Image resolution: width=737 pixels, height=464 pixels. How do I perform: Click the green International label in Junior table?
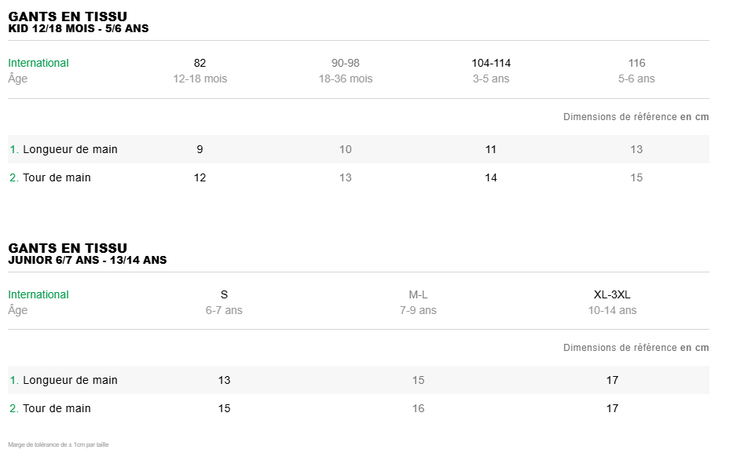tap(38, 294)
